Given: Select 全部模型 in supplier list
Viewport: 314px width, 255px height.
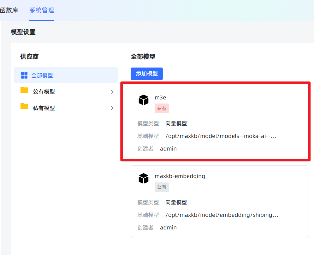Looking at the screenshot, I should tap(66, 75).
